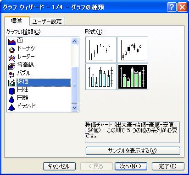Select the open-high-low-close candlestick format thumbnail
Image resolution: width=189 pixels, height=175 pixels.
click(x=133, y=50)
